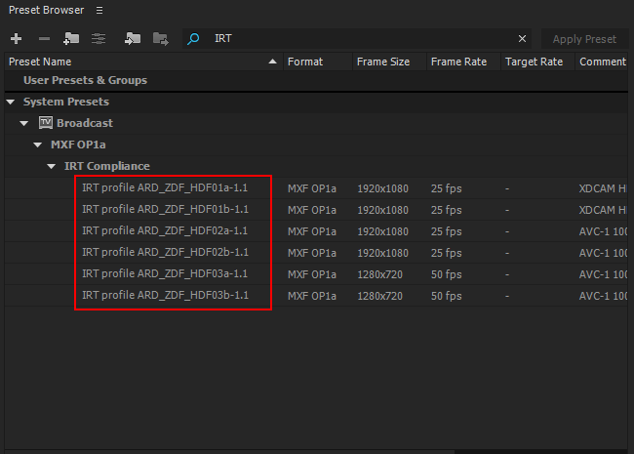Collapse the System Presets group
634x454 pixels.
(11, 102)
